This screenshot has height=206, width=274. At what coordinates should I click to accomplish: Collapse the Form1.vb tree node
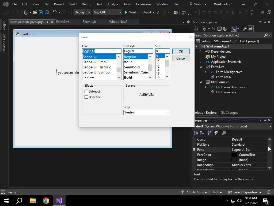point(201,67)
